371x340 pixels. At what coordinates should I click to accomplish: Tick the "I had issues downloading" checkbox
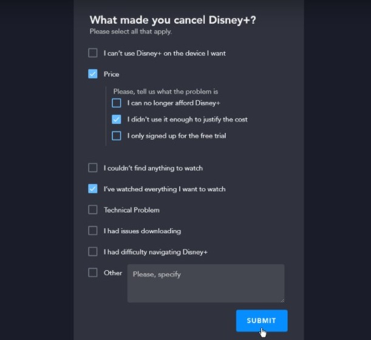(93, 231)
